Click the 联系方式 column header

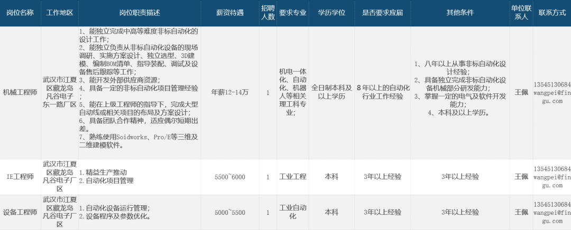[552, 13]
